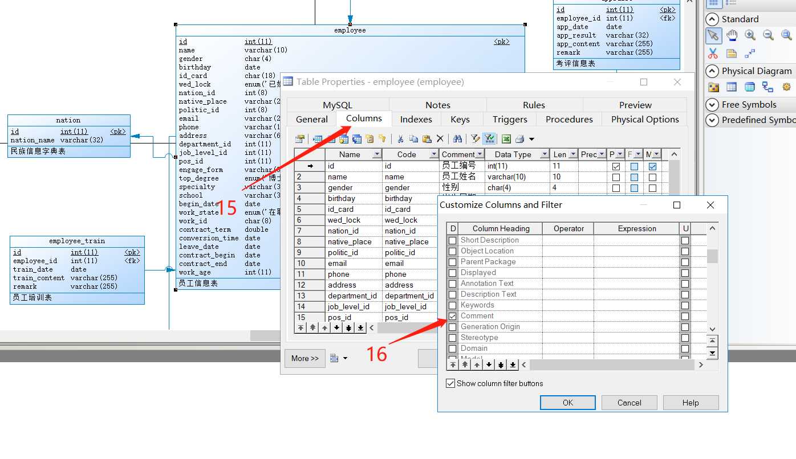Image resolution: width=796 pixels, height=459 pixels.
Task: Open the print options dropdown arrow
Action: (x=531, y=139)
